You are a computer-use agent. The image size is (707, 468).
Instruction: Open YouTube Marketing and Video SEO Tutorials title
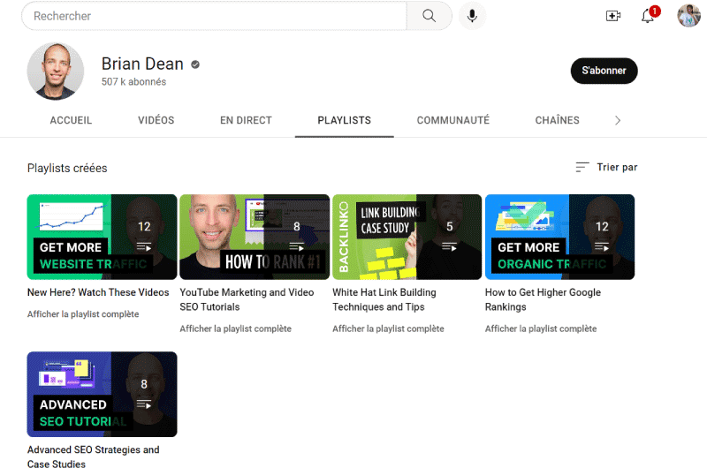coord(247,299)
